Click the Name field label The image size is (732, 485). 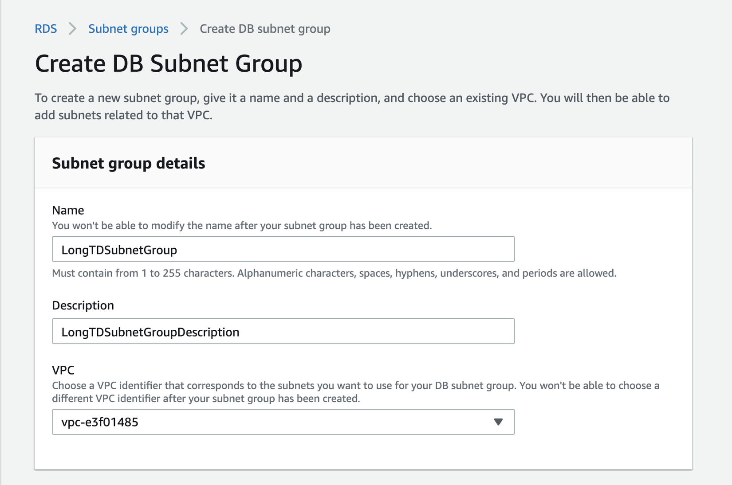click(x=68, y=210)
